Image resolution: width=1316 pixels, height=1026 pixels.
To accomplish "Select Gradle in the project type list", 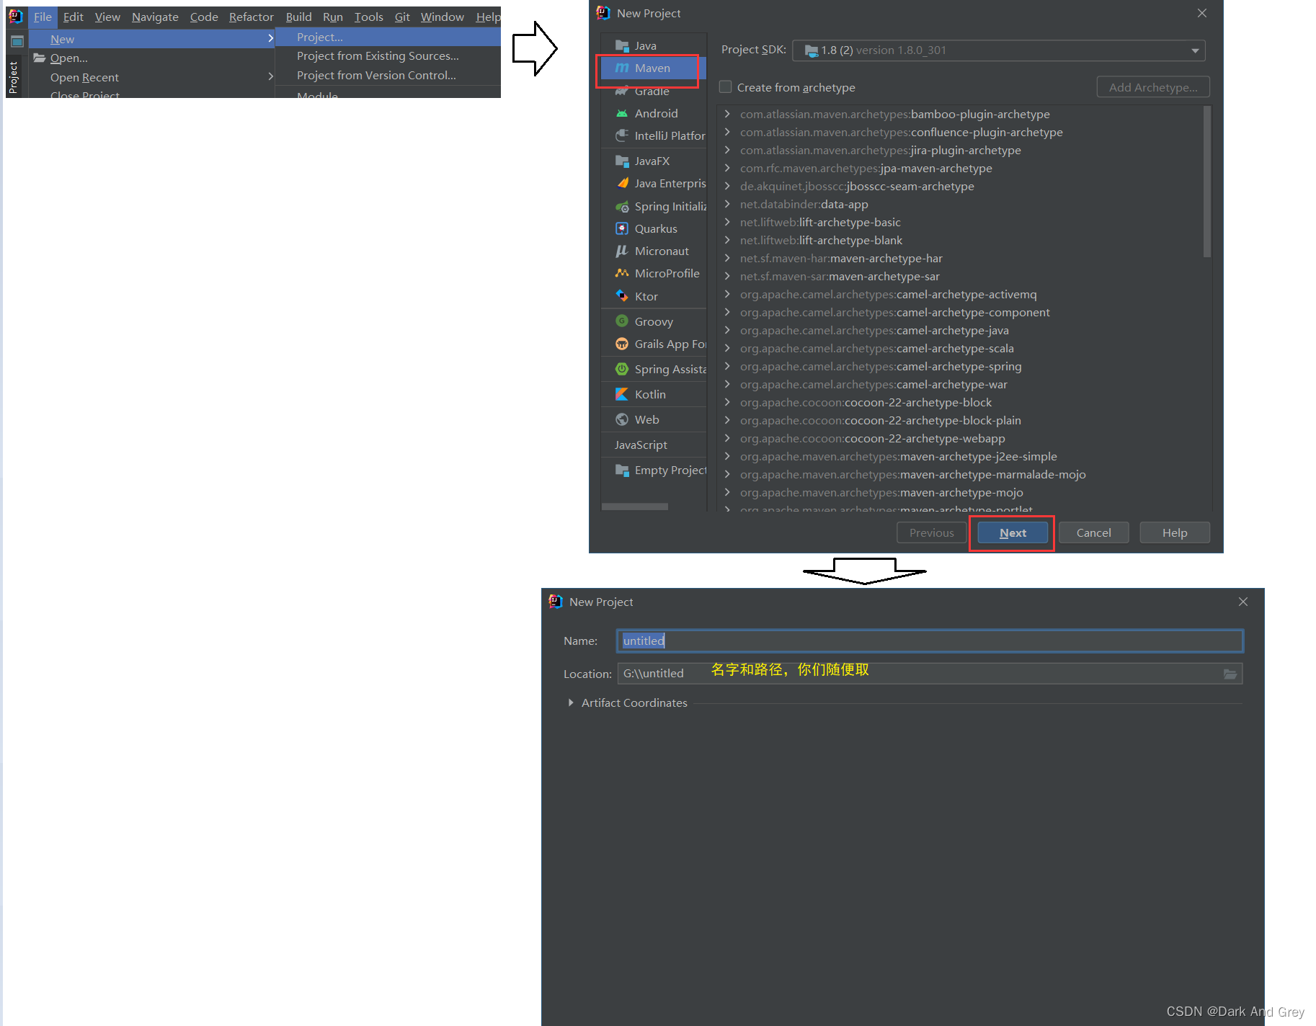I will coord(653,92).
